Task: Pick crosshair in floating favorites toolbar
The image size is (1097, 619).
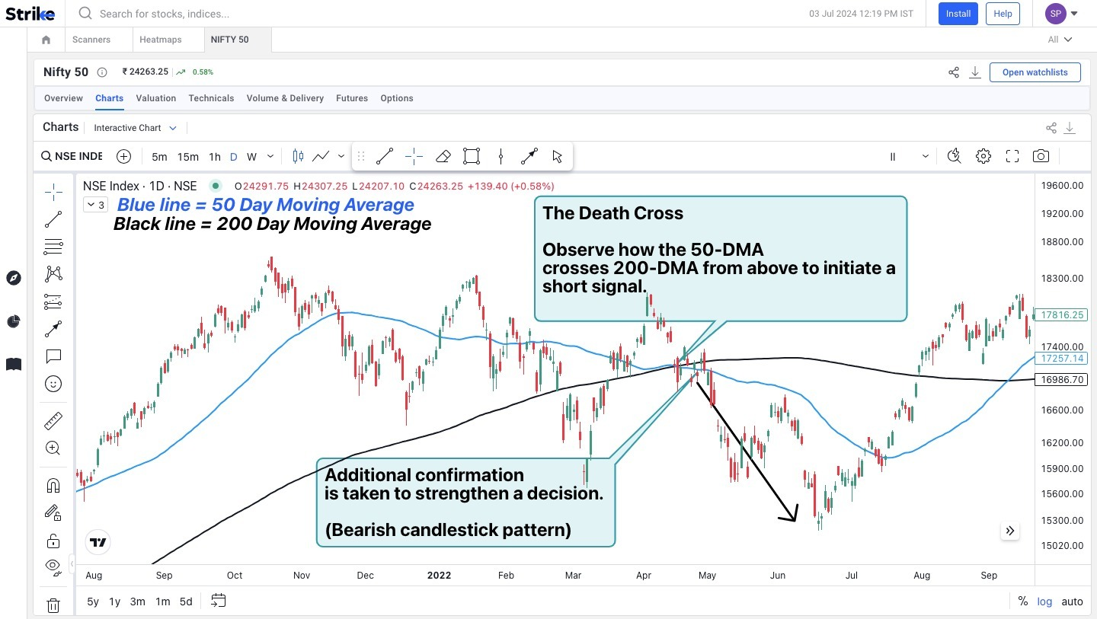Action: point(414,156)
